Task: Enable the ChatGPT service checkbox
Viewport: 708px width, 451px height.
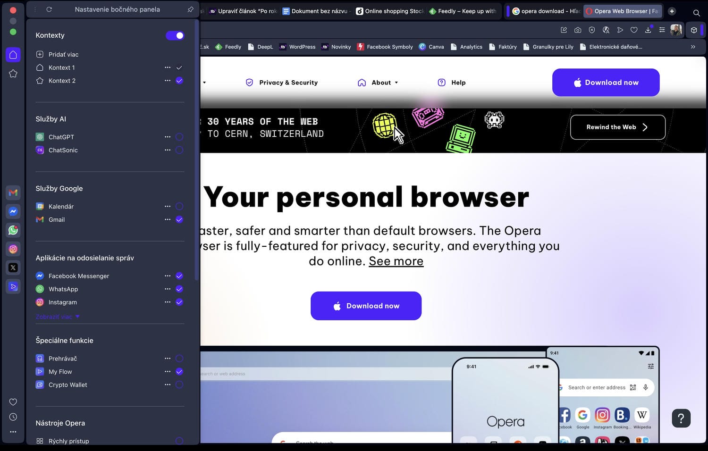Action: [x=179, y=137]
